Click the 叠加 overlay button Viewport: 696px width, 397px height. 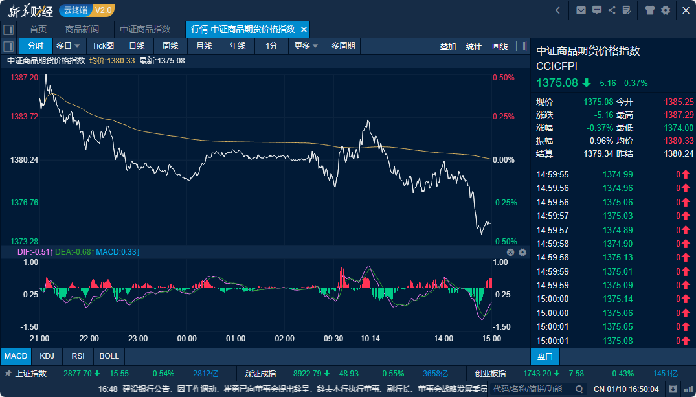[x=448, y=46]
